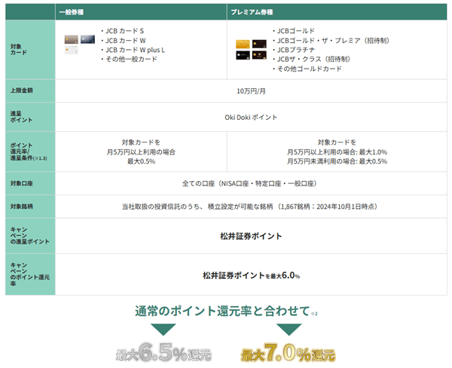Screen dimensions: 452x368
Task: Click the beige JCB general card image
Action: pos(72,39)
